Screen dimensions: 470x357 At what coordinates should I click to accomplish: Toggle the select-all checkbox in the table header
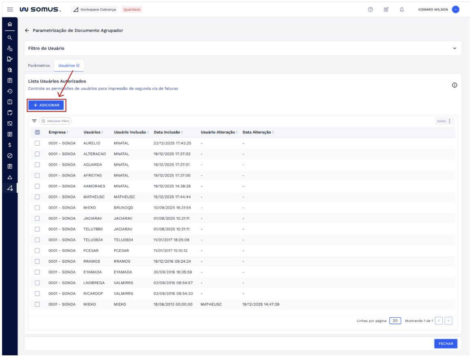pyautogui.click(x=37, y=132)
